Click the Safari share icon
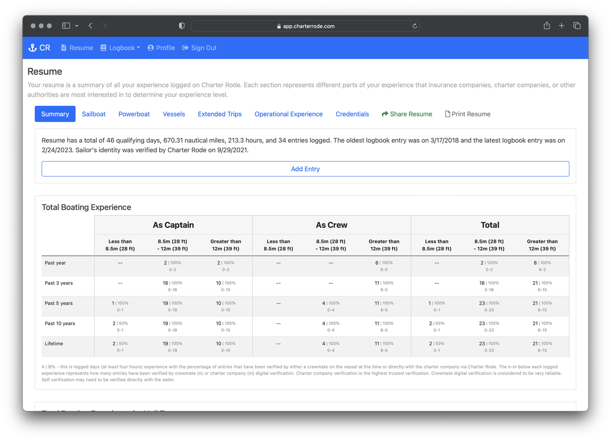This screenshot has height=441, width=611. pos(547,25)
